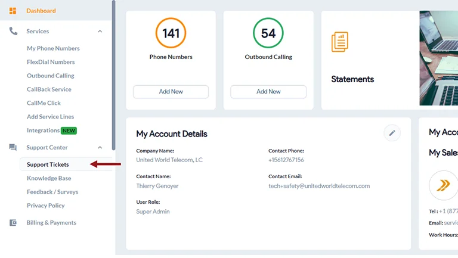
Task: Click the laptop photo thumbnail
Action: pyautogui.click(x=438, y=58)
